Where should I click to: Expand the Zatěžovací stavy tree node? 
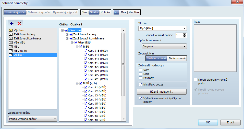coord(67,34)
